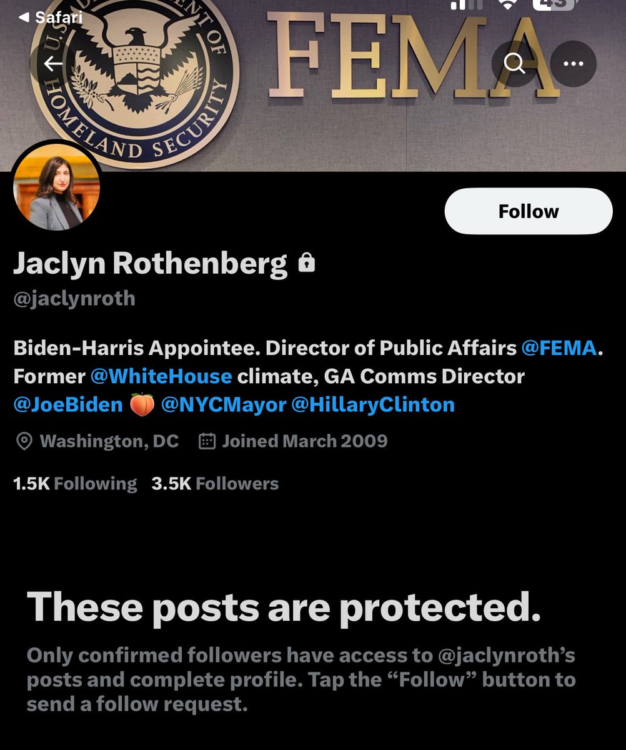Open the @NYCMayor mention link

point(223,405)
